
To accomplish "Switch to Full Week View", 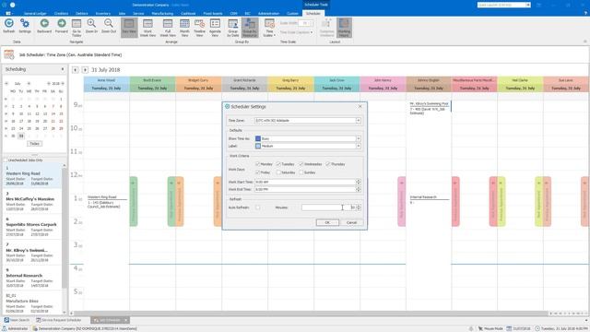I will [168, 28].
